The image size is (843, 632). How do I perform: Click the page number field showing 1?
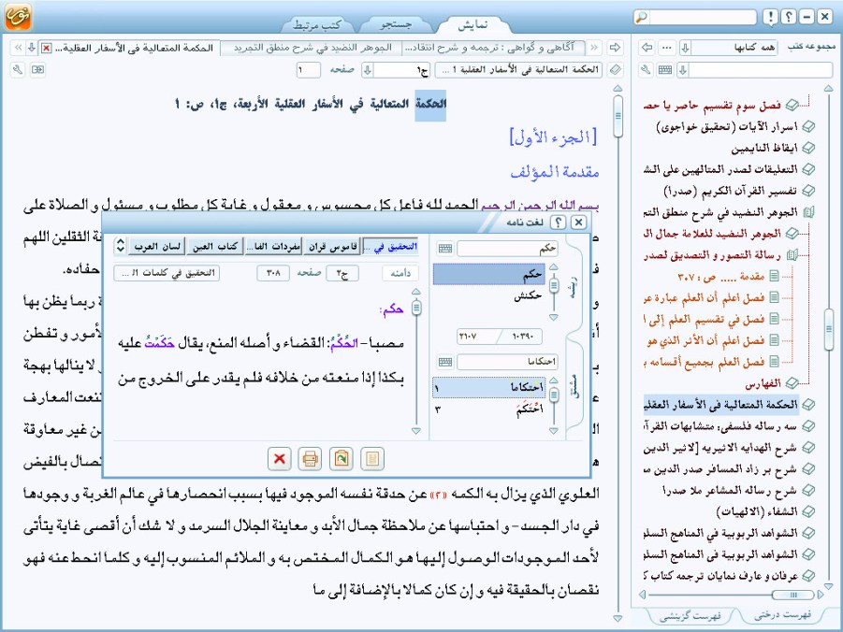click(309, 70)
